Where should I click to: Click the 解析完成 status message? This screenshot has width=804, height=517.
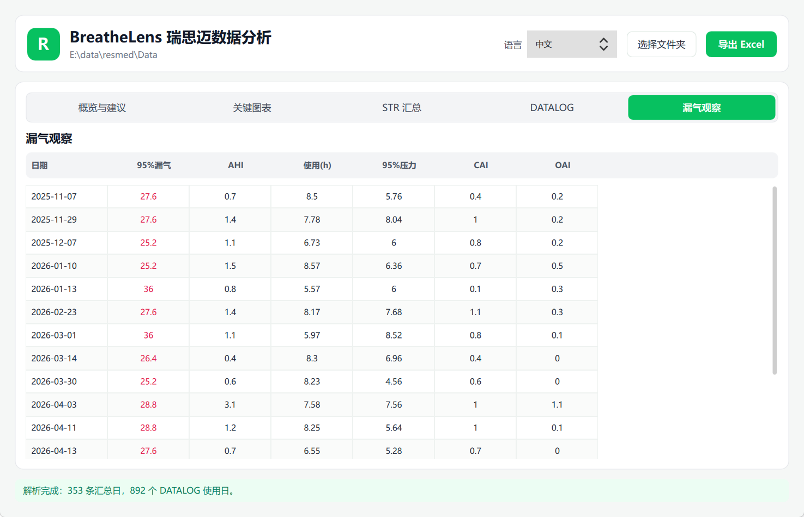coord(130,491)
